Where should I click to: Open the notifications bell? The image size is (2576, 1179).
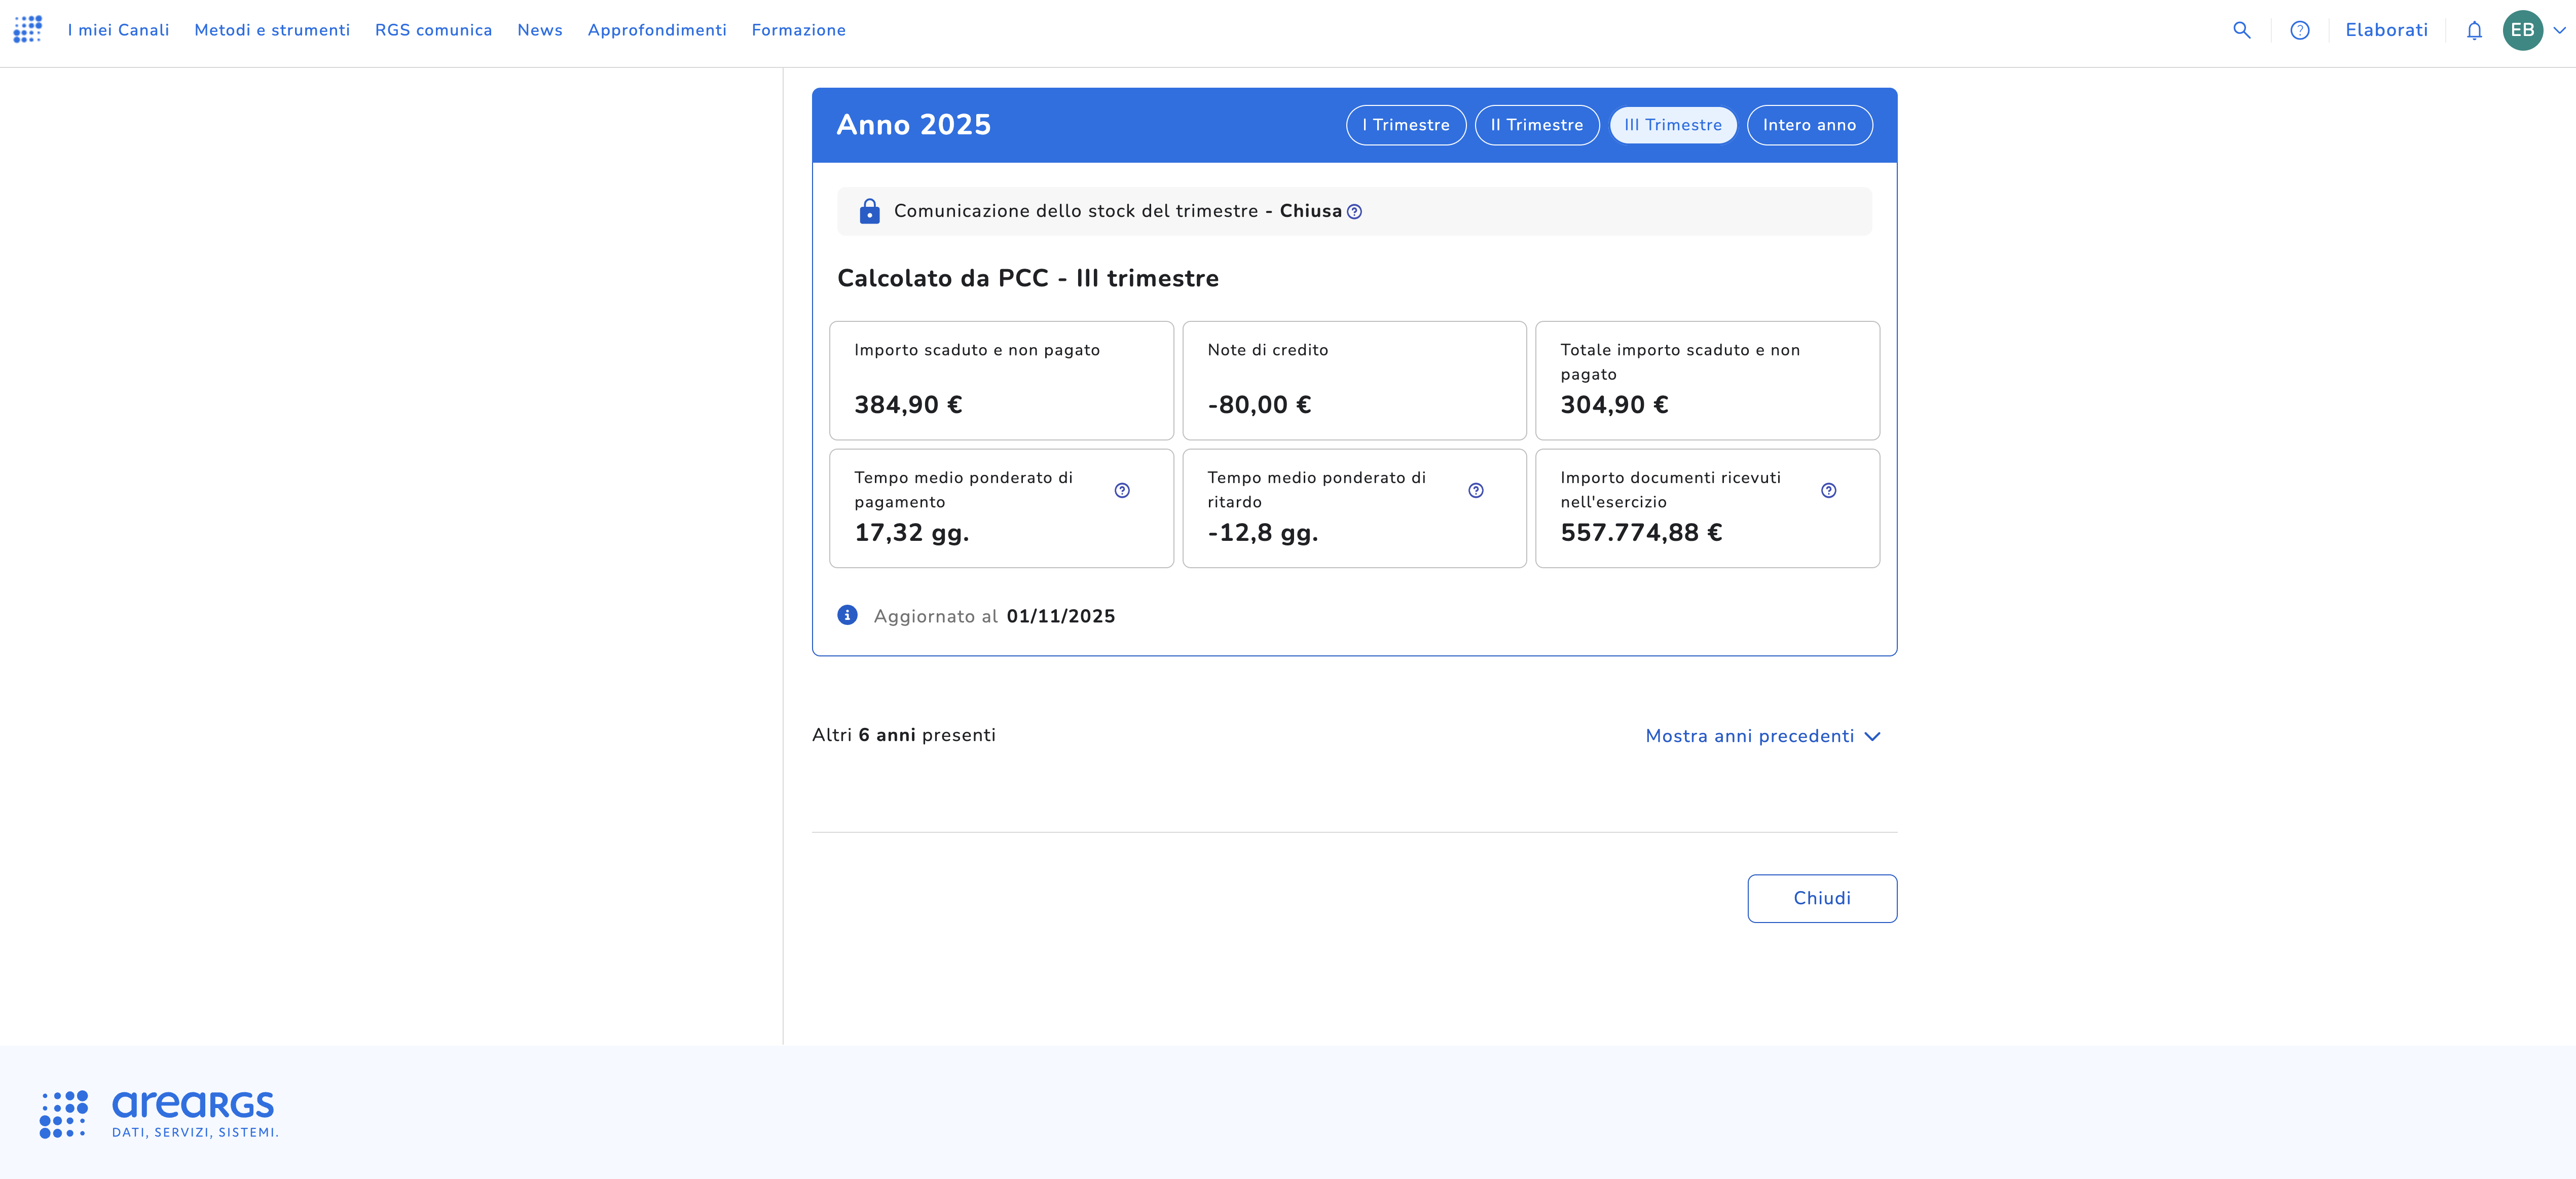click(2474, 30)
